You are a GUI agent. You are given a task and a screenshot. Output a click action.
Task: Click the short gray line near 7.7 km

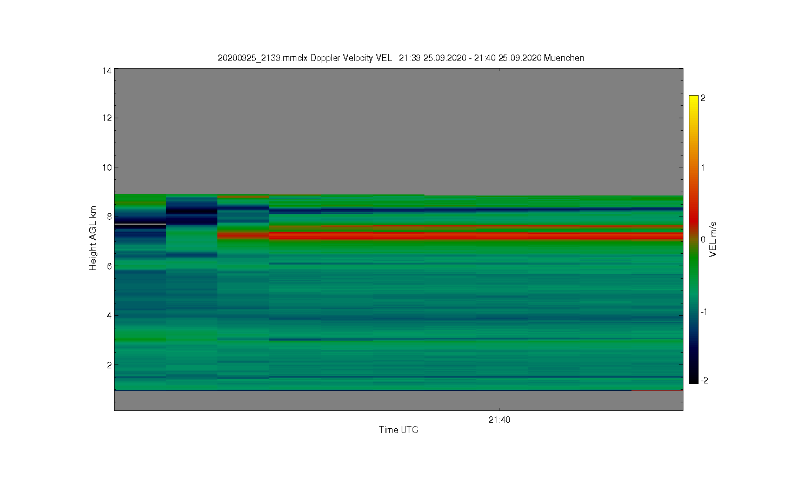140,224
